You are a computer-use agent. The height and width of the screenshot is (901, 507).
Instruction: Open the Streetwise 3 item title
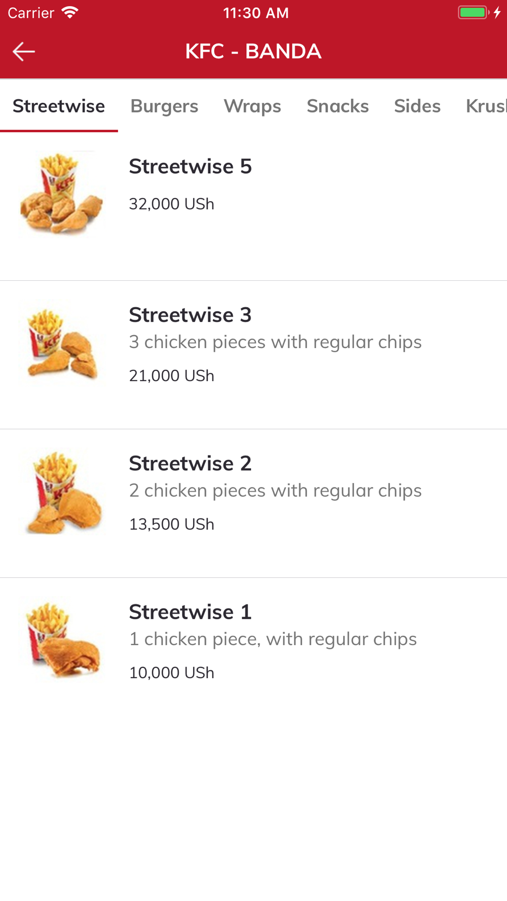[x=190, y=315]
